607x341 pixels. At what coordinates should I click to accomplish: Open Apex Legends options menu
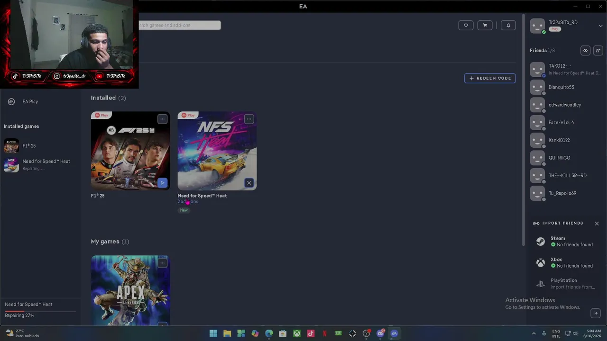coord(163,263)
